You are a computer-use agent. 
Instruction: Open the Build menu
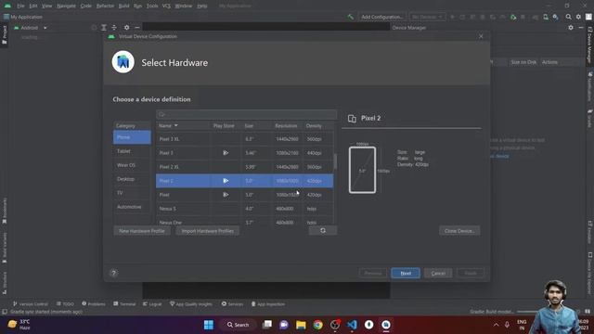coord(123,6)
